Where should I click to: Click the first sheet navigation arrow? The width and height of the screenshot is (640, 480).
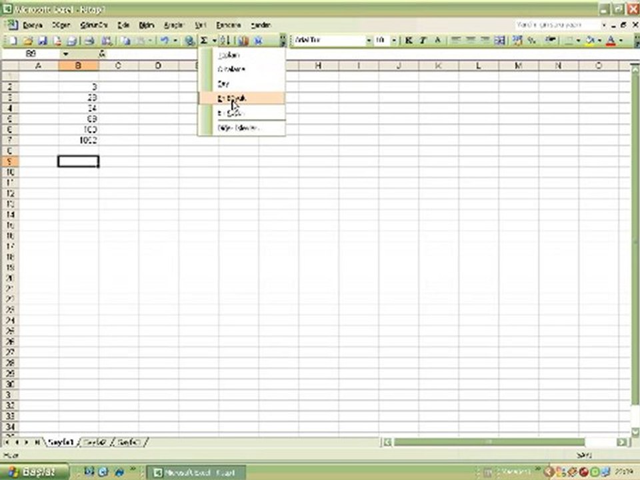[x=7, y=443]
